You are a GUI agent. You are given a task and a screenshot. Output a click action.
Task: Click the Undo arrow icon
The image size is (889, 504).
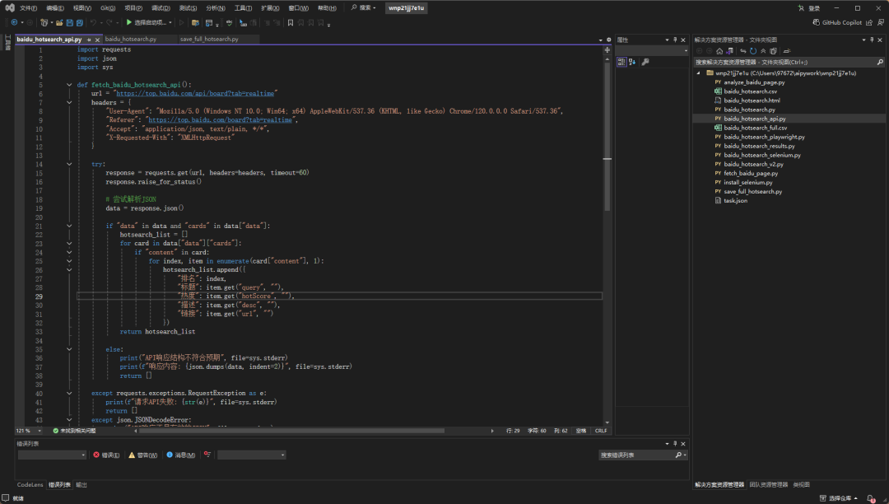tap(94, 23)
